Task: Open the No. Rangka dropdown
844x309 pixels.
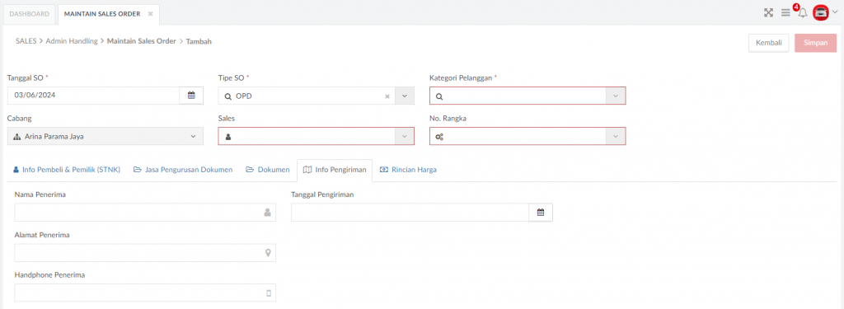Action: 616,137
